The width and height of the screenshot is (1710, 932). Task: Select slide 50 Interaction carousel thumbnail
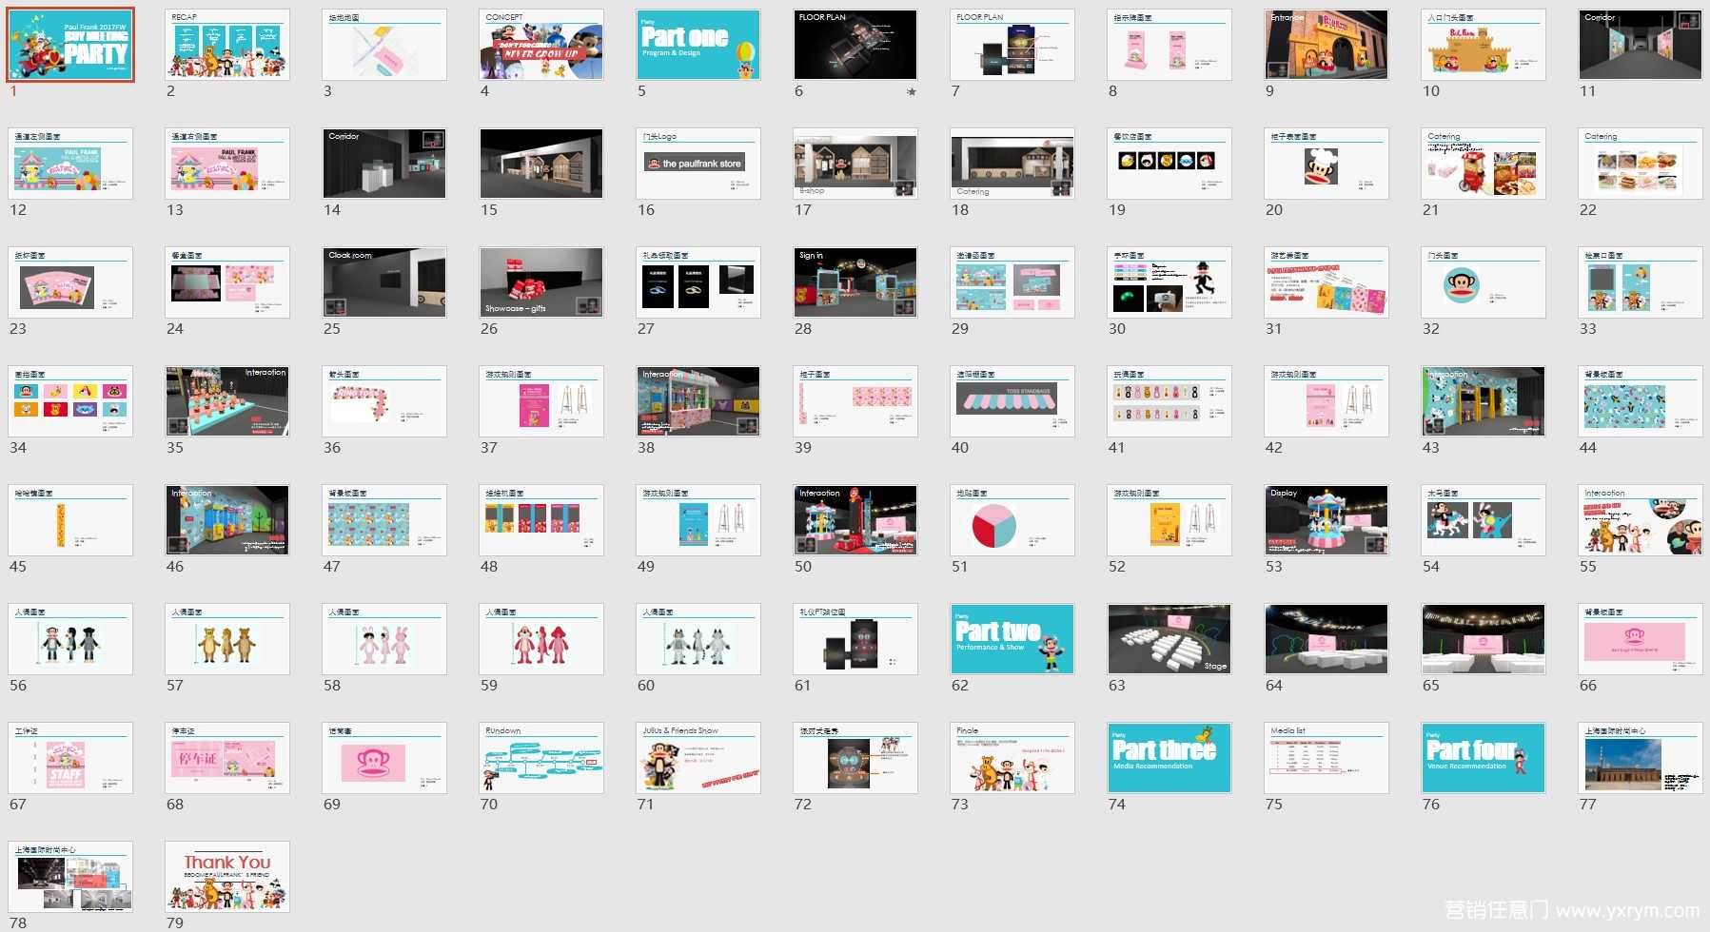click(855, 520)
